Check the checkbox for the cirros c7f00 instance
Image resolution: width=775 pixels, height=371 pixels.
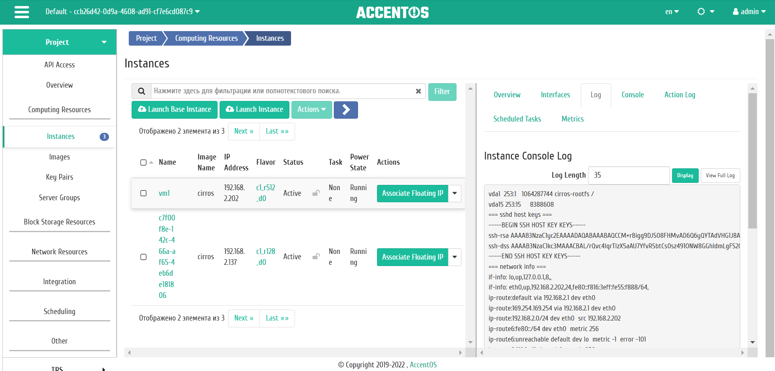[143, 257]
